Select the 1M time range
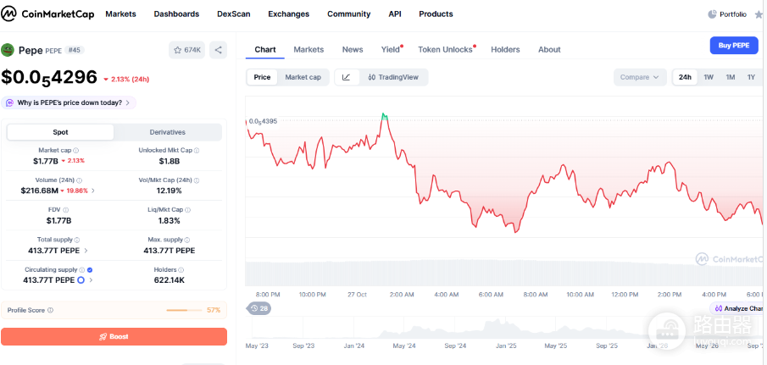Image resolution: width=767 pixels, height=365 pixels. [x=731, y=77]
